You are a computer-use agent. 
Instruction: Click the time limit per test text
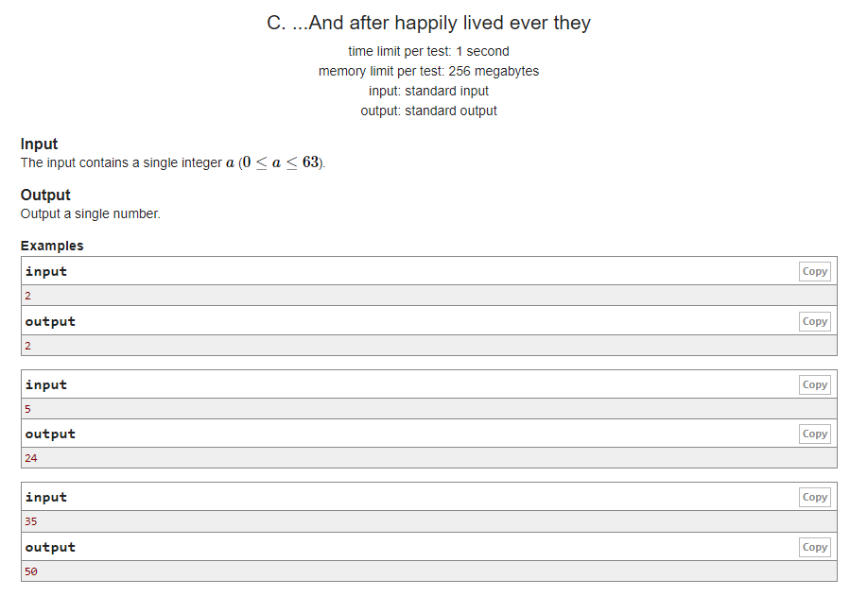coord(428,51)
